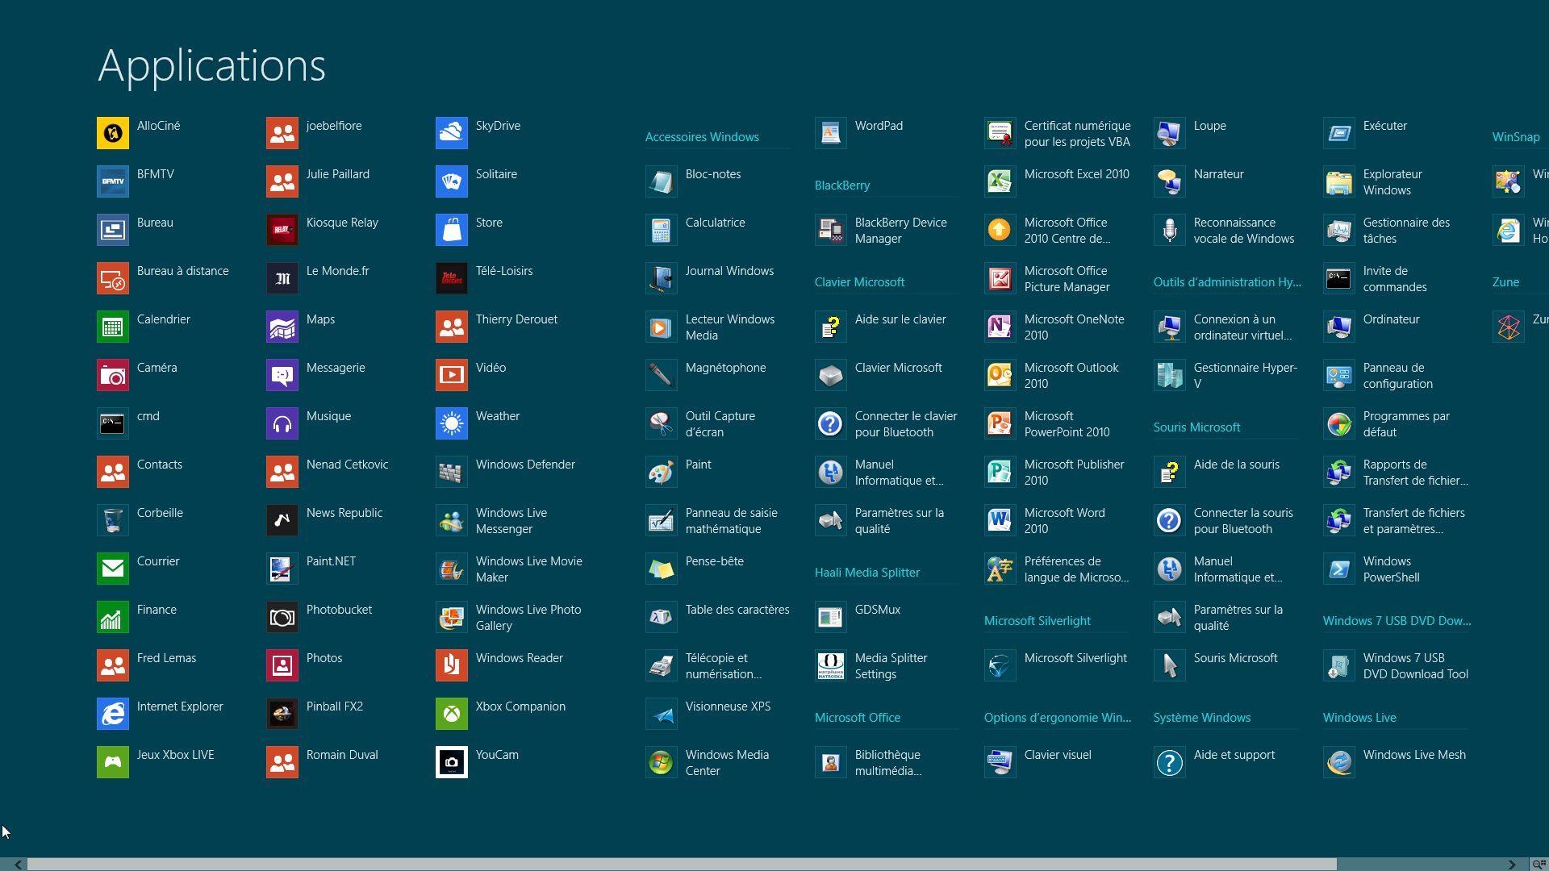1549x871 pixels.
Task: Launch the Windows PowerShell icon
Action: click(x=1339, y=569)
